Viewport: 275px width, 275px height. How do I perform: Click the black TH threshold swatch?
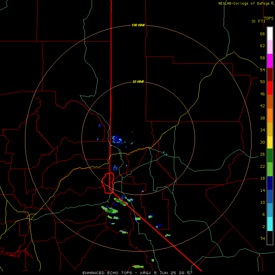270,238
